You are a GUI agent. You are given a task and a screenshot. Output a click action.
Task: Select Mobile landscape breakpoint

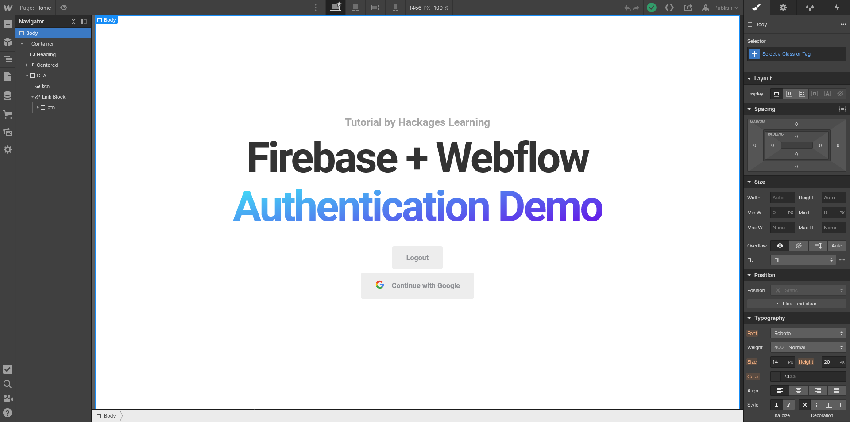coord(375,8)
